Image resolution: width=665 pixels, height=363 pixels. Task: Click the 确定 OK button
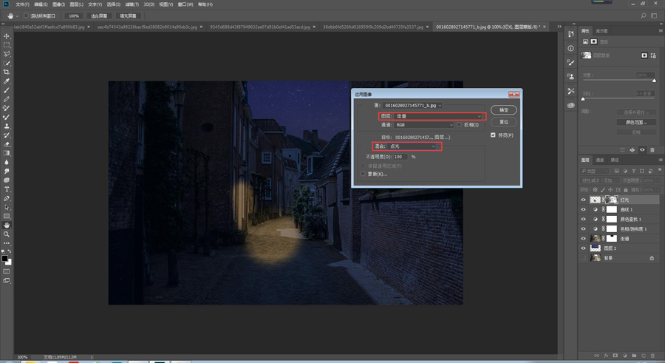503,109
